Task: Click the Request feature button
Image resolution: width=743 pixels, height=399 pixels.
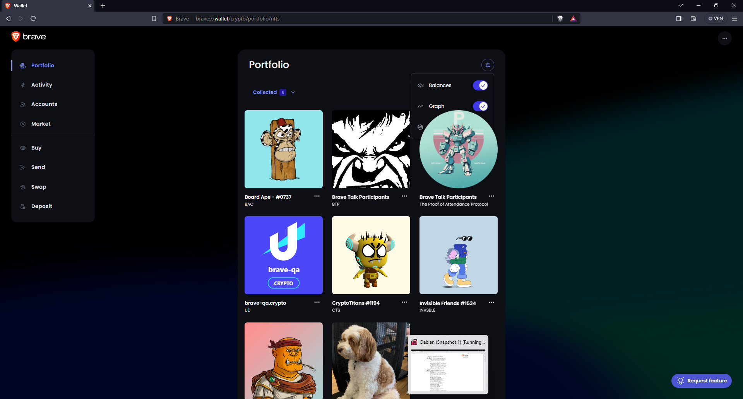Action: (701, 380)
